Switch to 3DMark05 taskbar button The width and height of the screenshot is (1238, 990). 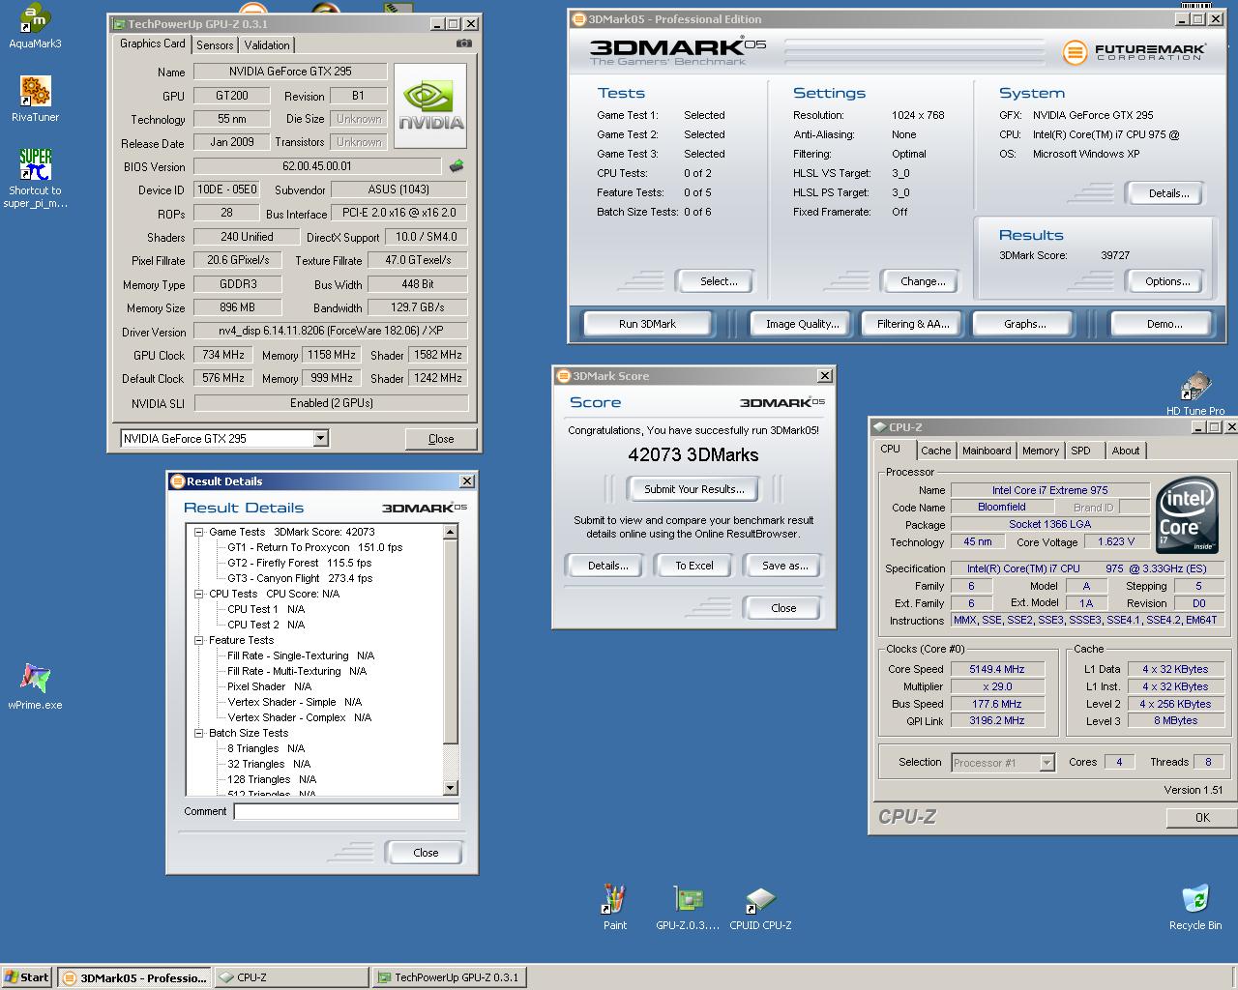133,977
